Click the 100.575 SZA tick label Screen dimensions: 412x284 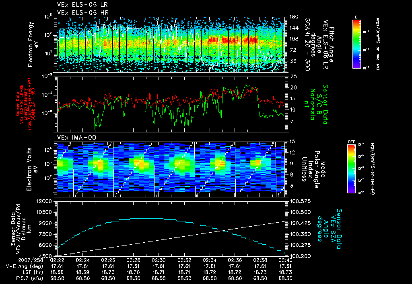[300, 201]
